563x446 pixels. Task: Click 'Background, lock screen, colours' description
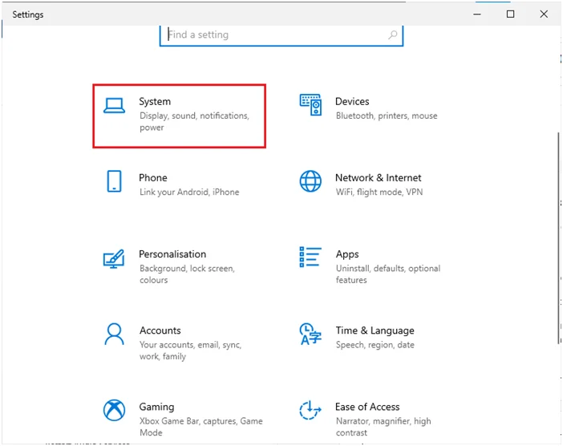(x=187, y=274)
